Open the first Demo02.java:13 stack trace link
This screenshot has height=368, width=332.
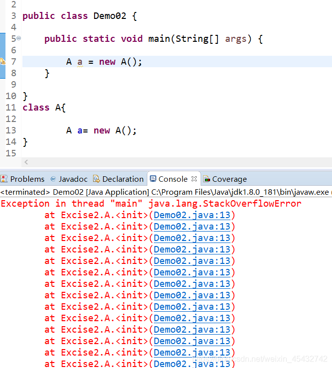192,215
